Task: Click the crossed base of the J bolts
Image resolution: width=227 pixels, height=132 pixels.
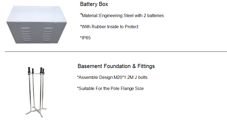Action: pyautogui.click(x=36, y=112)
